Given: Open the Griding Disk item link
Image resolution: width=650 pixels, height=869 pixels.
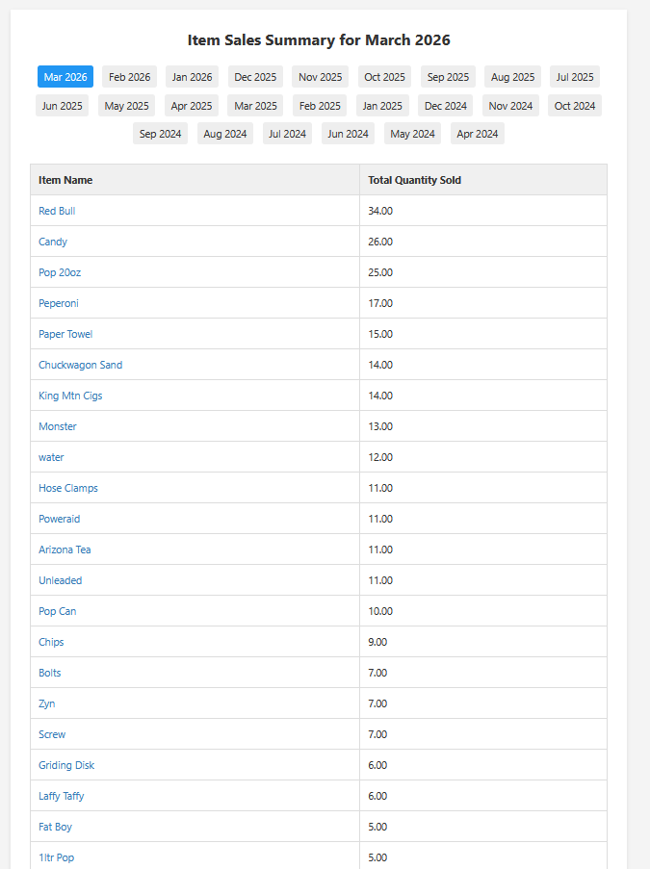Looking at the screenshot, I should click(66, 765).
